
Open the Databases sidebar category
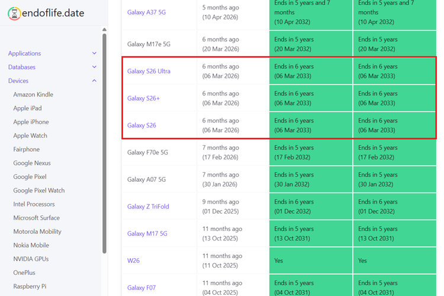click(x=22, y=67)
